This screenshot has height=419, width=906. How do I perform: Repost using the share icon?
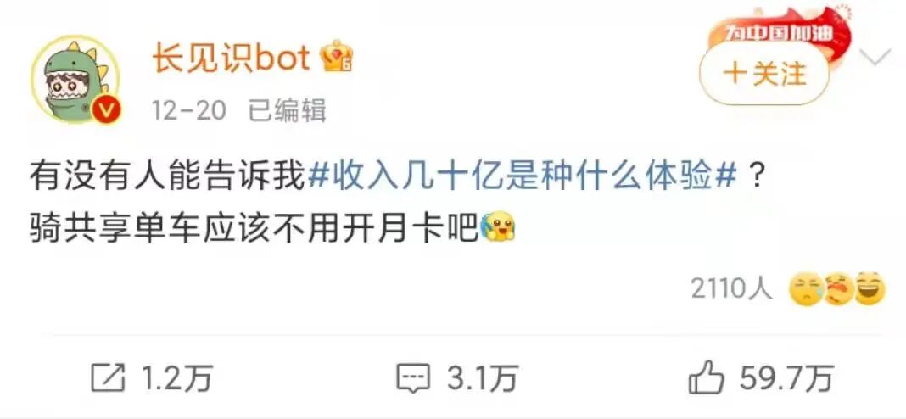pyautogui.click(x=108, y=378)
